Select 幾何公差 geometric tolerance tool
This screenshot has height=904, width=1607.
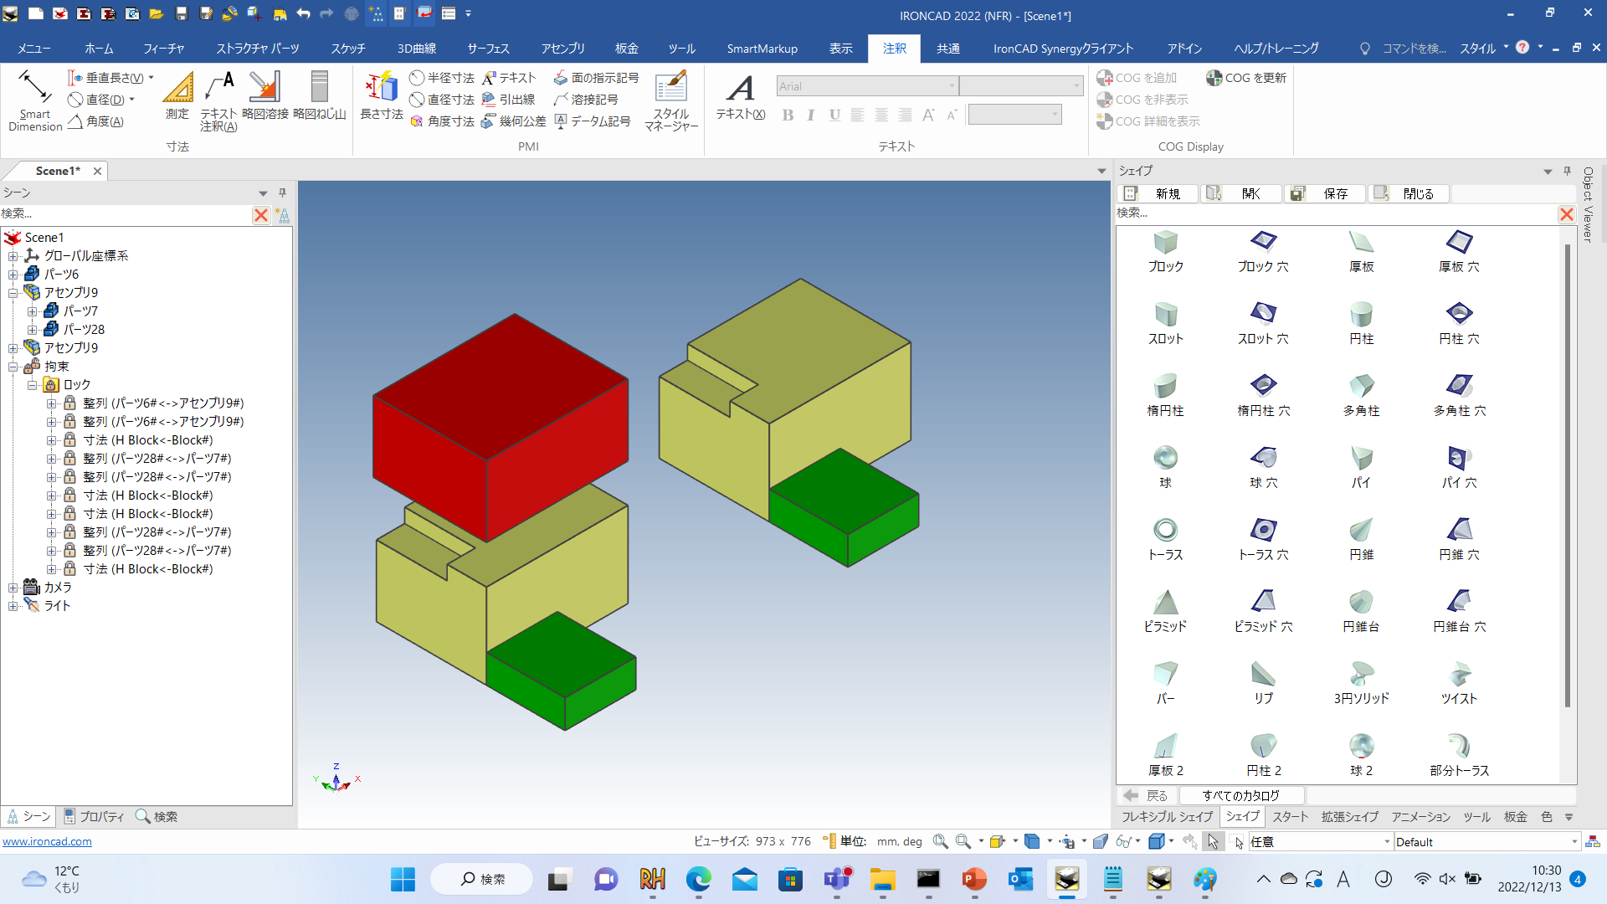pyautogui.click(x=514, y=121)
